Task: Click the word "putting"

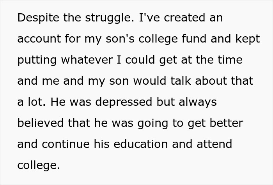Action: (x=37, y=60)
